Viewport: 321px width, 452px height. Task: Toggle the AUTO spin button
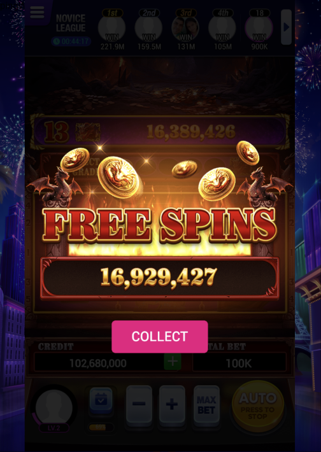point(258,406)
